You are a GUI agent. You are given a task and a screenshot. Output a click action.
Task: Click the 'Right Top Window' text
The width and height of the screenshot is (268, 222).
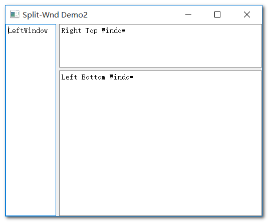click(93, 31)
